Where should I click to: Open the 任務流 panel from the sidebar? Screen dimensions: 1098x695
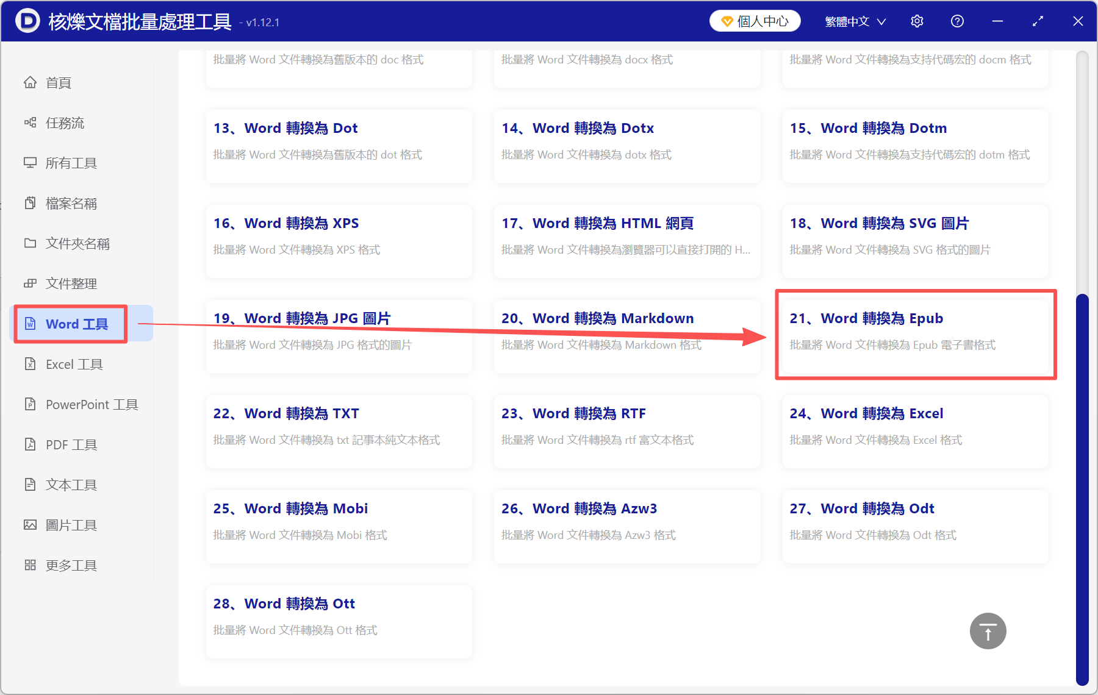[x=67, y=123]
